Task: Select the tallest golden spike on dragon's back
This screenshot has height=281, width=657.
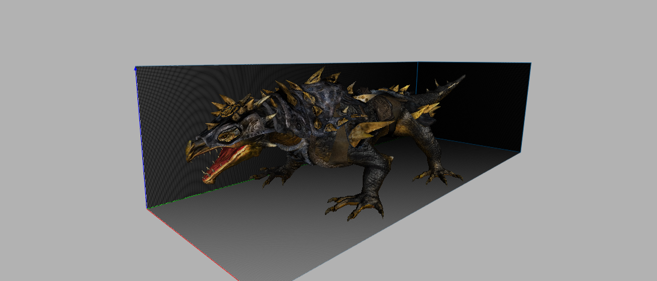Action: pyautogui.click(x=315, y=76)
